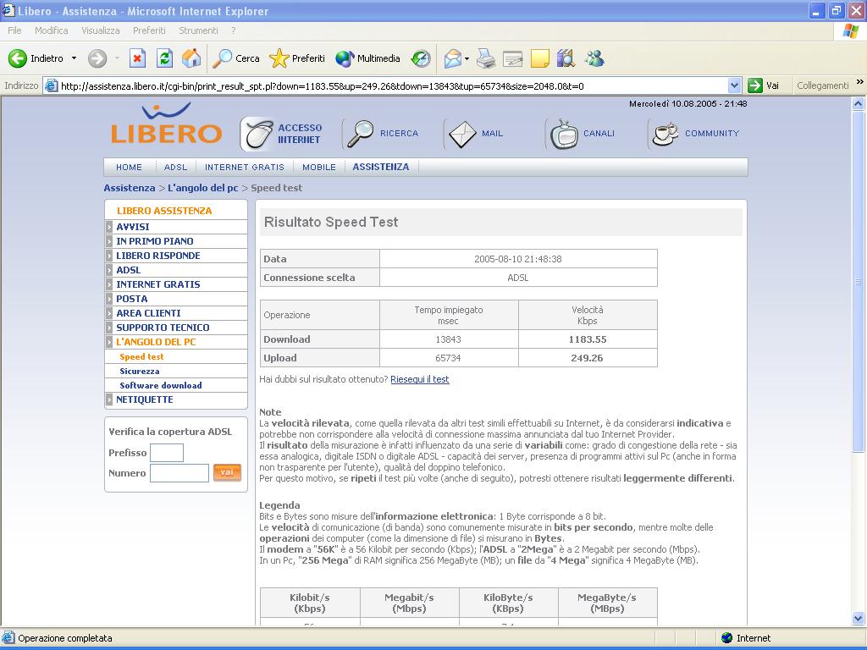Open Messenger people icon in toolbar
Viewport: 867px width, 650px height.
[595, 58]
